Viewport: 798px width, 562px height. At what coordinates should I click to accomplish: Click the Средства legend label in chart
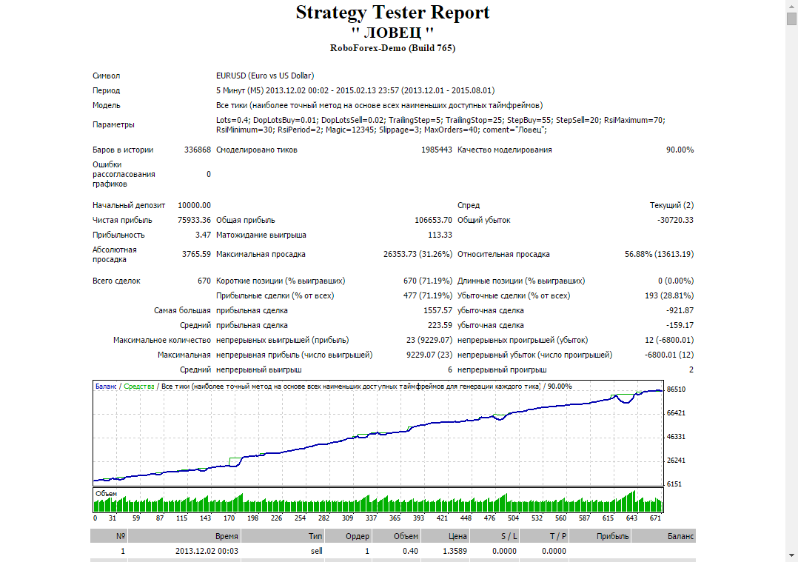coord(139,387)
